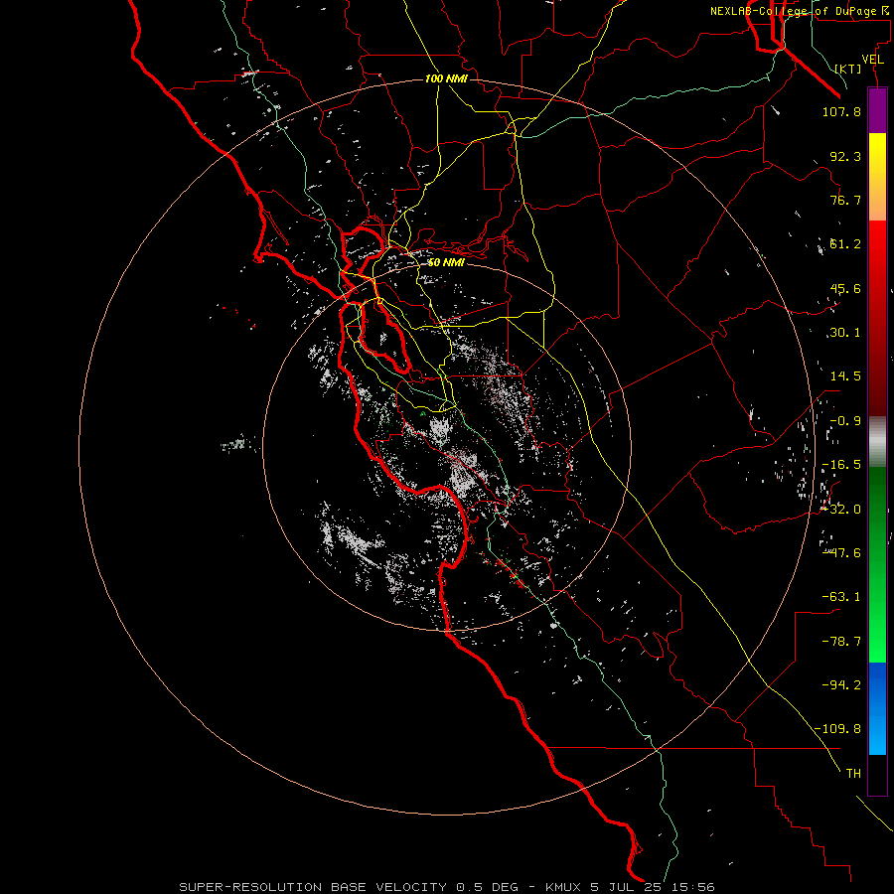Screen dimensions: 894x894
Task: Select the -63.1 velocity scale value
Action: [841, 597]
